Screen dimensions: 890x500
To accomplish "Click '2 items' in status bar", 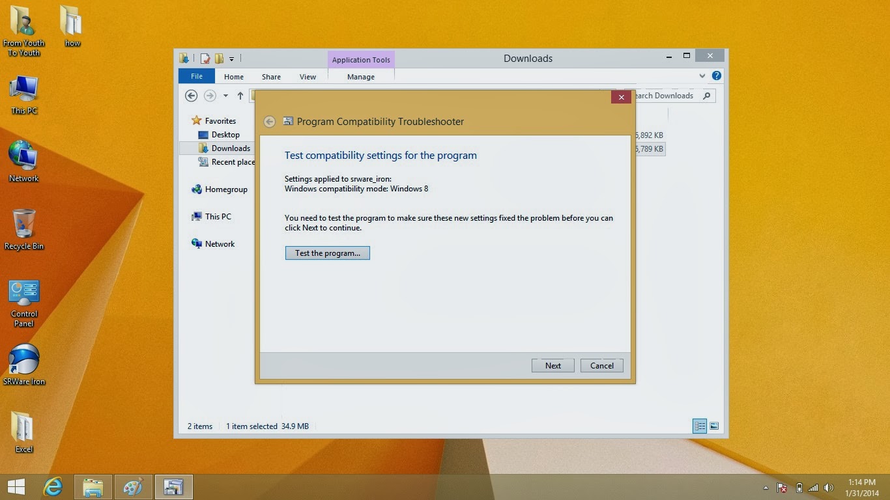I will point(200,426).
